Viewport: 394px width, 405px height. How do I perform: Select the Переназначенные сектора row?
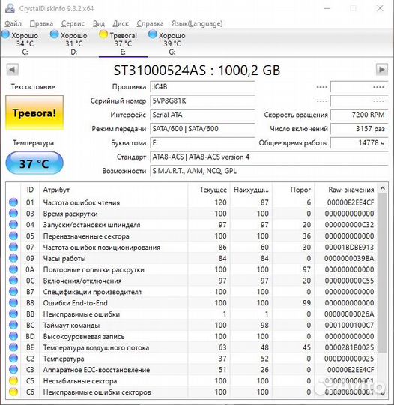tap(192, 235)
